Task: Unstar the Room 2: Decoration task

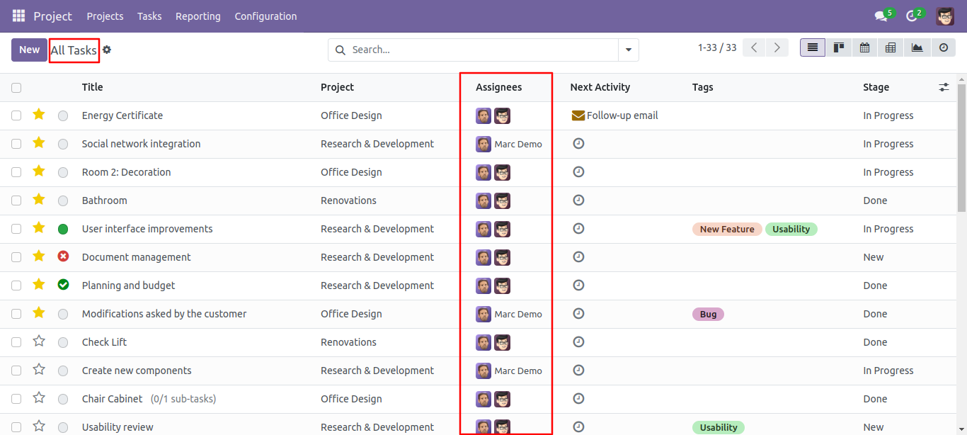Action: 39,171
